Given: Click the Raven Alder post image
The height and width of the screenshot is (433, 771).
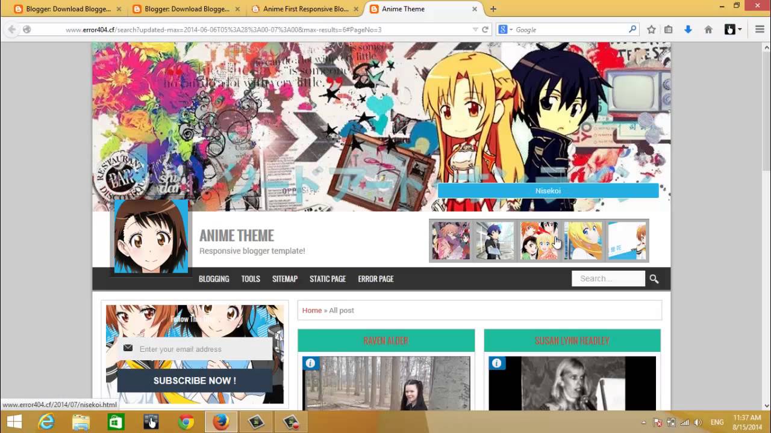Looking at the screenshot, I should pyautogui.click(x=386, y=383).
